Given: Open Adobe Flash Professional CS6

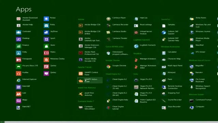Looking at the screenshot, I should click(x=89, y=53).
